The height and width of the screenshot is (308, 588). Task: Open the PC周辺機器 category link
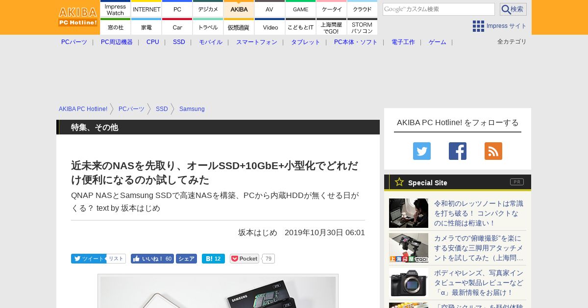click(117, 42)
